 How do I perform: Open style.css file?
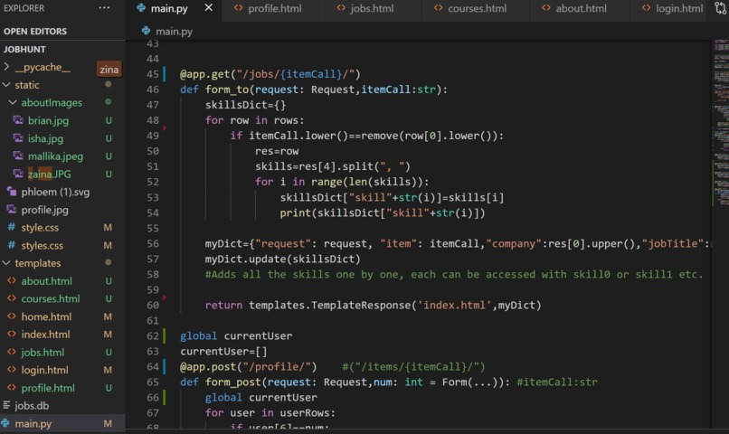pos(40,228)
